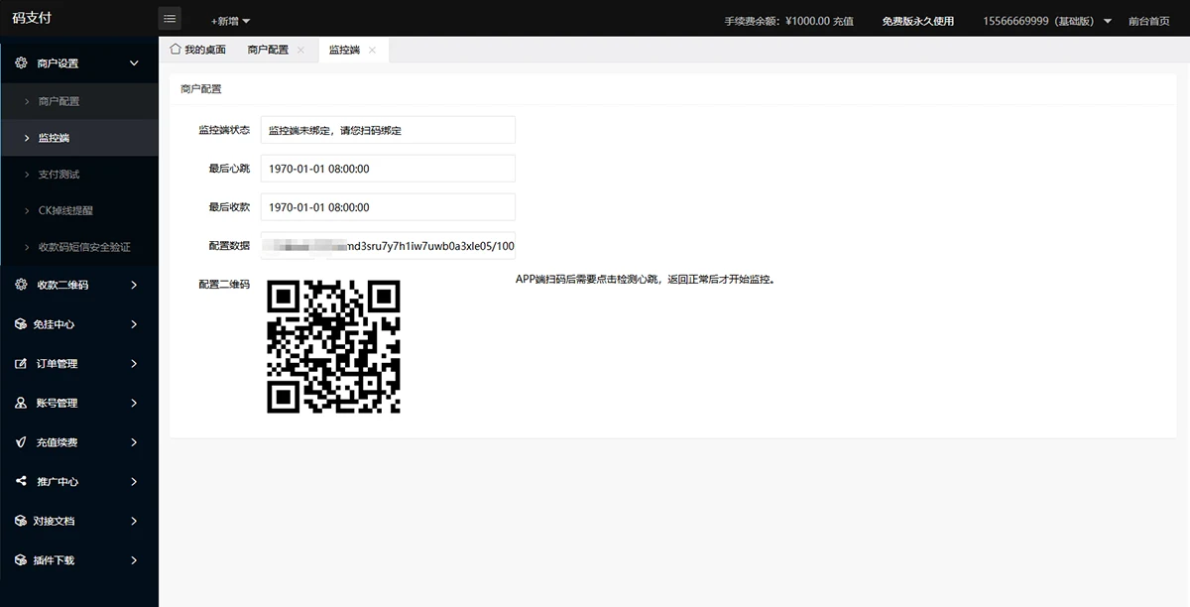The width and height of the screenshot is (1190, 607).
Task: Click the gear icon beside 收款二维码
Action: click(x=21, y=285)
